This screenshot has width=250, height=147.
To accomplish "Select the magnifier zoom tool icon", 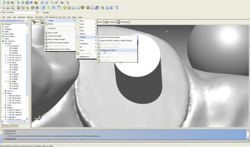I will click(3, 7).
